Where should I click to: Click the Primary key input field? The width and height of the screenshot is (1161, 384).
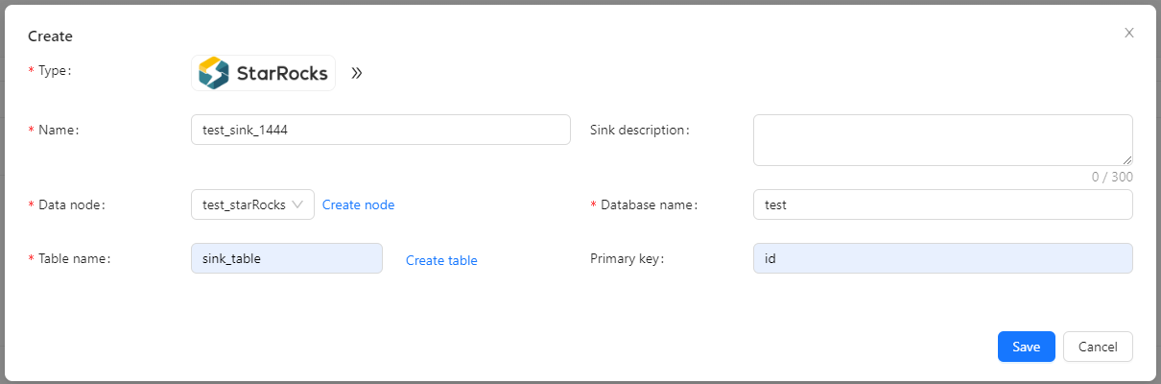(942, 258)
